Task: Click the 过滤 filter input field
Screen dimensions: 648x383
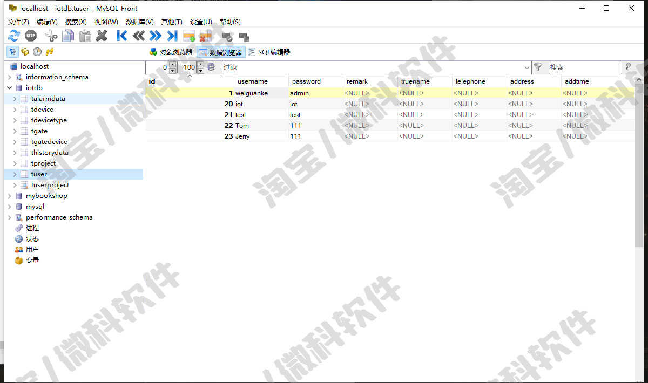Action: (x=373, y=67)
